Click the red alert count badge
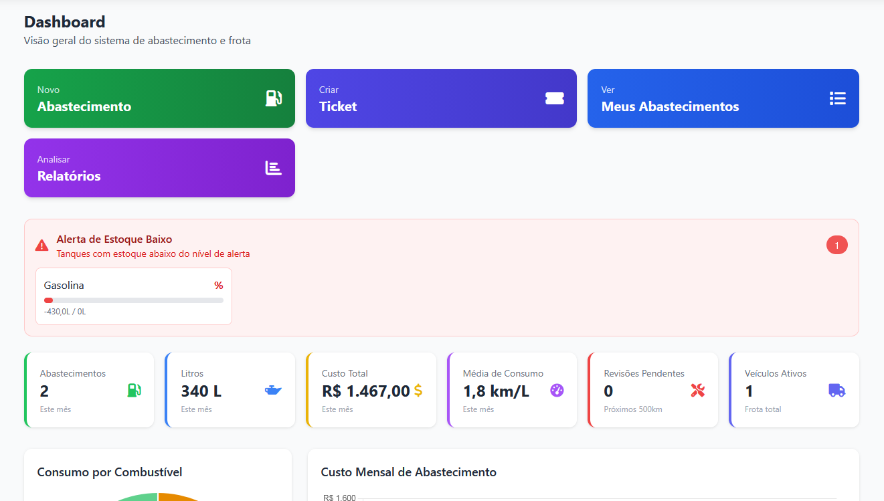Viewport: 884px width, 501px height. click(x=836, y=245)
